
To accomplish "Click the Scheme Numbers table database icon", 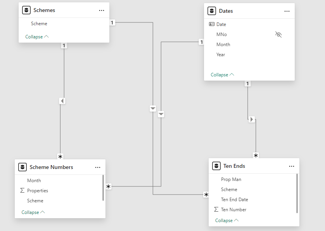I will click(x=22, y=167).
